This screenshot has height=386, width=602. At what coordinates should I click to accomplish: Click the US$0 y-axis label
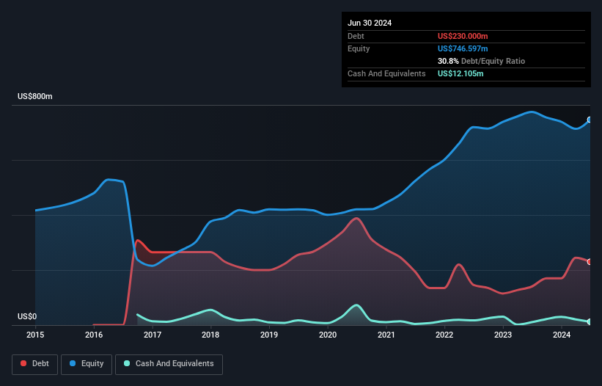27,316
